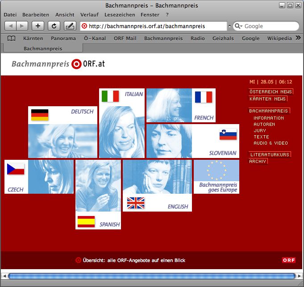Open the Ansicht menu

point(65,15)
